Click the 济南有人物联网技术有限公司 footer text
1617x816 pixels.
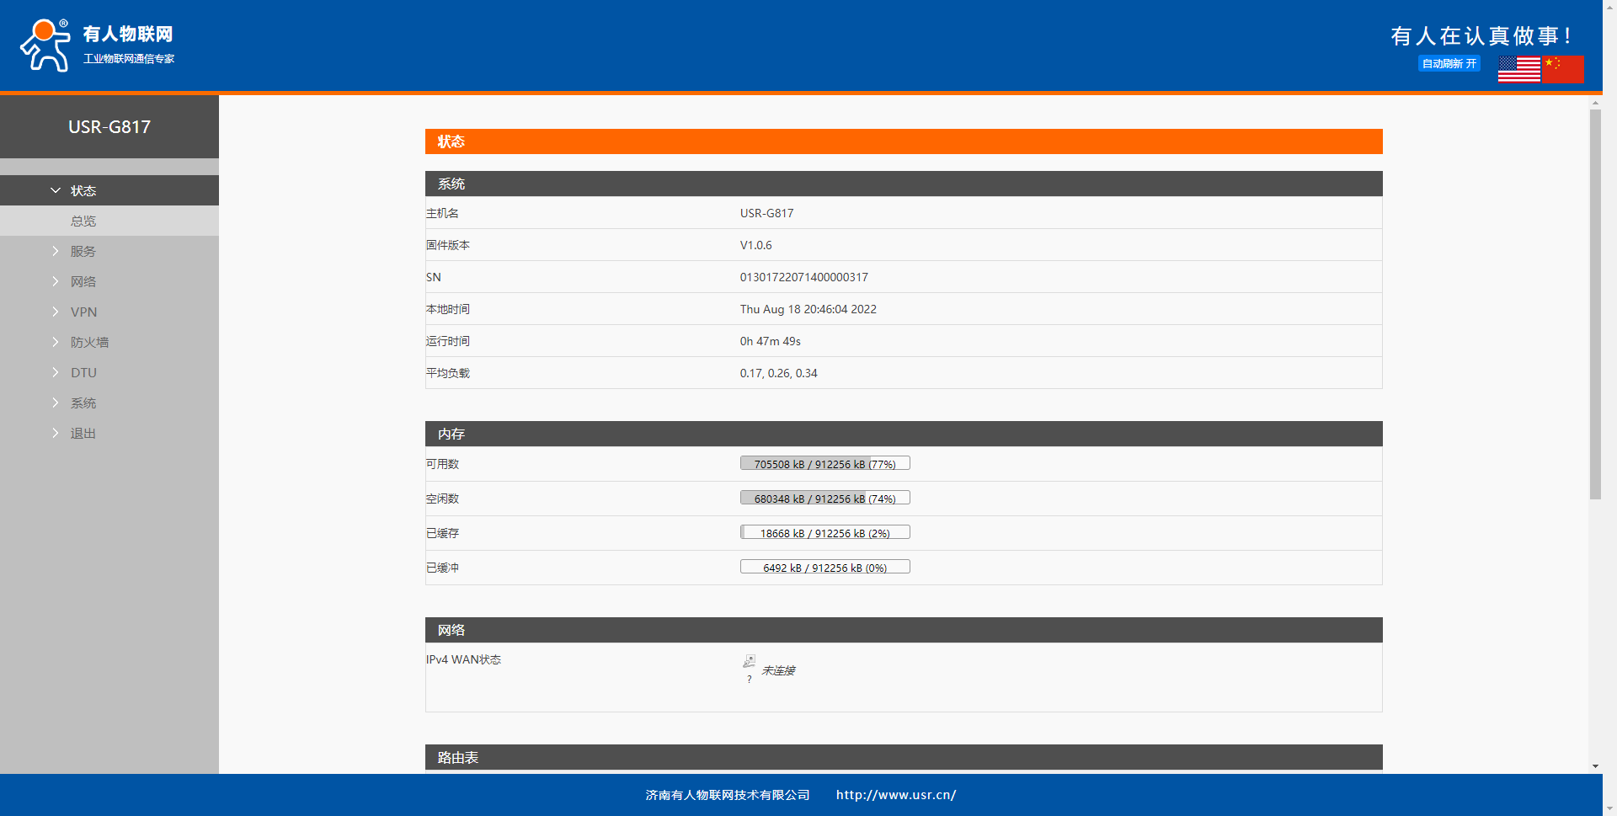click(728, 795)
